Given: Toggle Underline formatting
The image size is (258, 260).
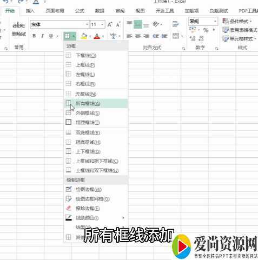Looking at the screenshot, I should (51, 36).
